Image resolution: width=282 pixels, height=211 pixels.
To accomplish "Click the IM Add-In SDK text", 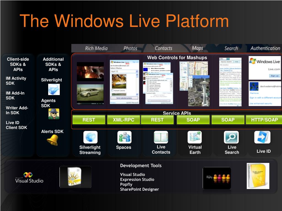I will (x=15, y=95).
